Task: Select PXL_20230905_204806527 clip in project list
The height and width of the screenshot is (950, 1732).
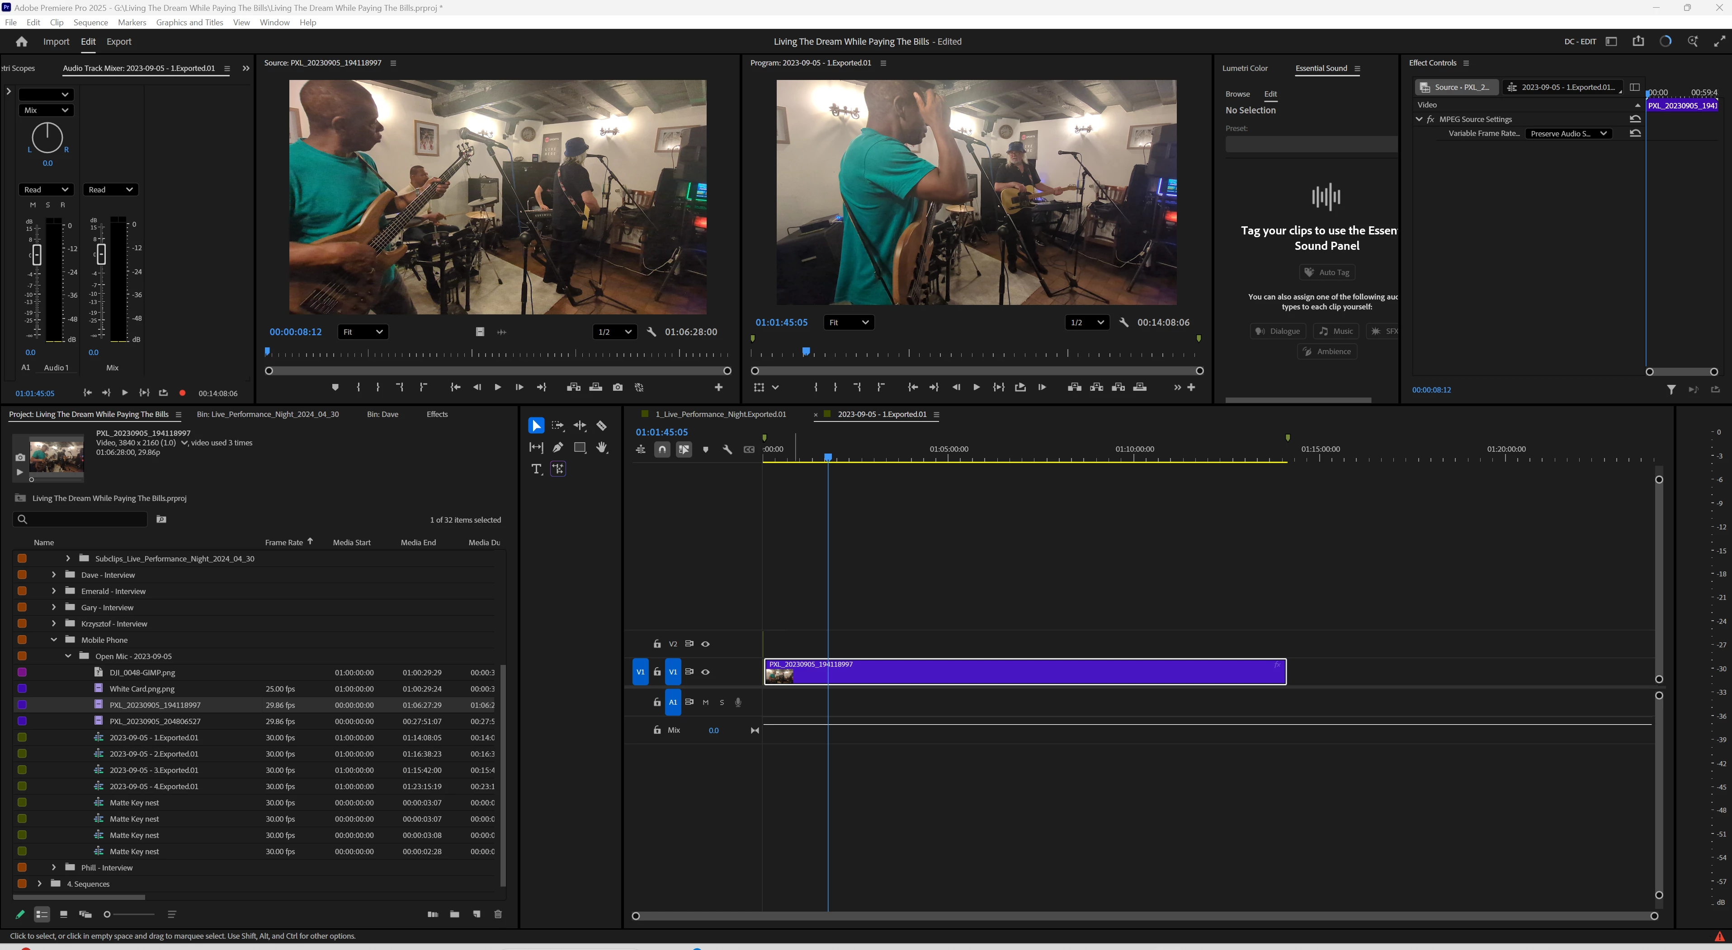Action: tap(155, 721)
